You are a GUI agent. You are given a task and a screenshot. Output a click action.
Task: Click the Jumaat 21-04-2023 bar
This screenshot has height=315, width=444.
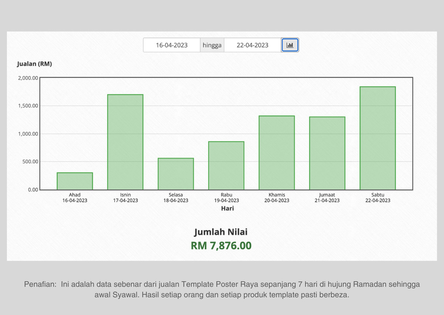point(327,153)
